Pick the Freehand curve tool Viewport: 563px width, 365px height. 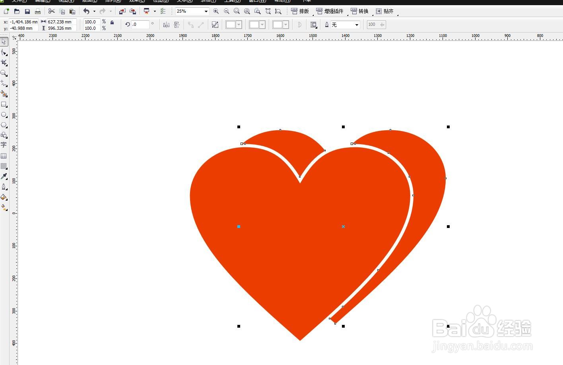click(x=4, y=83)
